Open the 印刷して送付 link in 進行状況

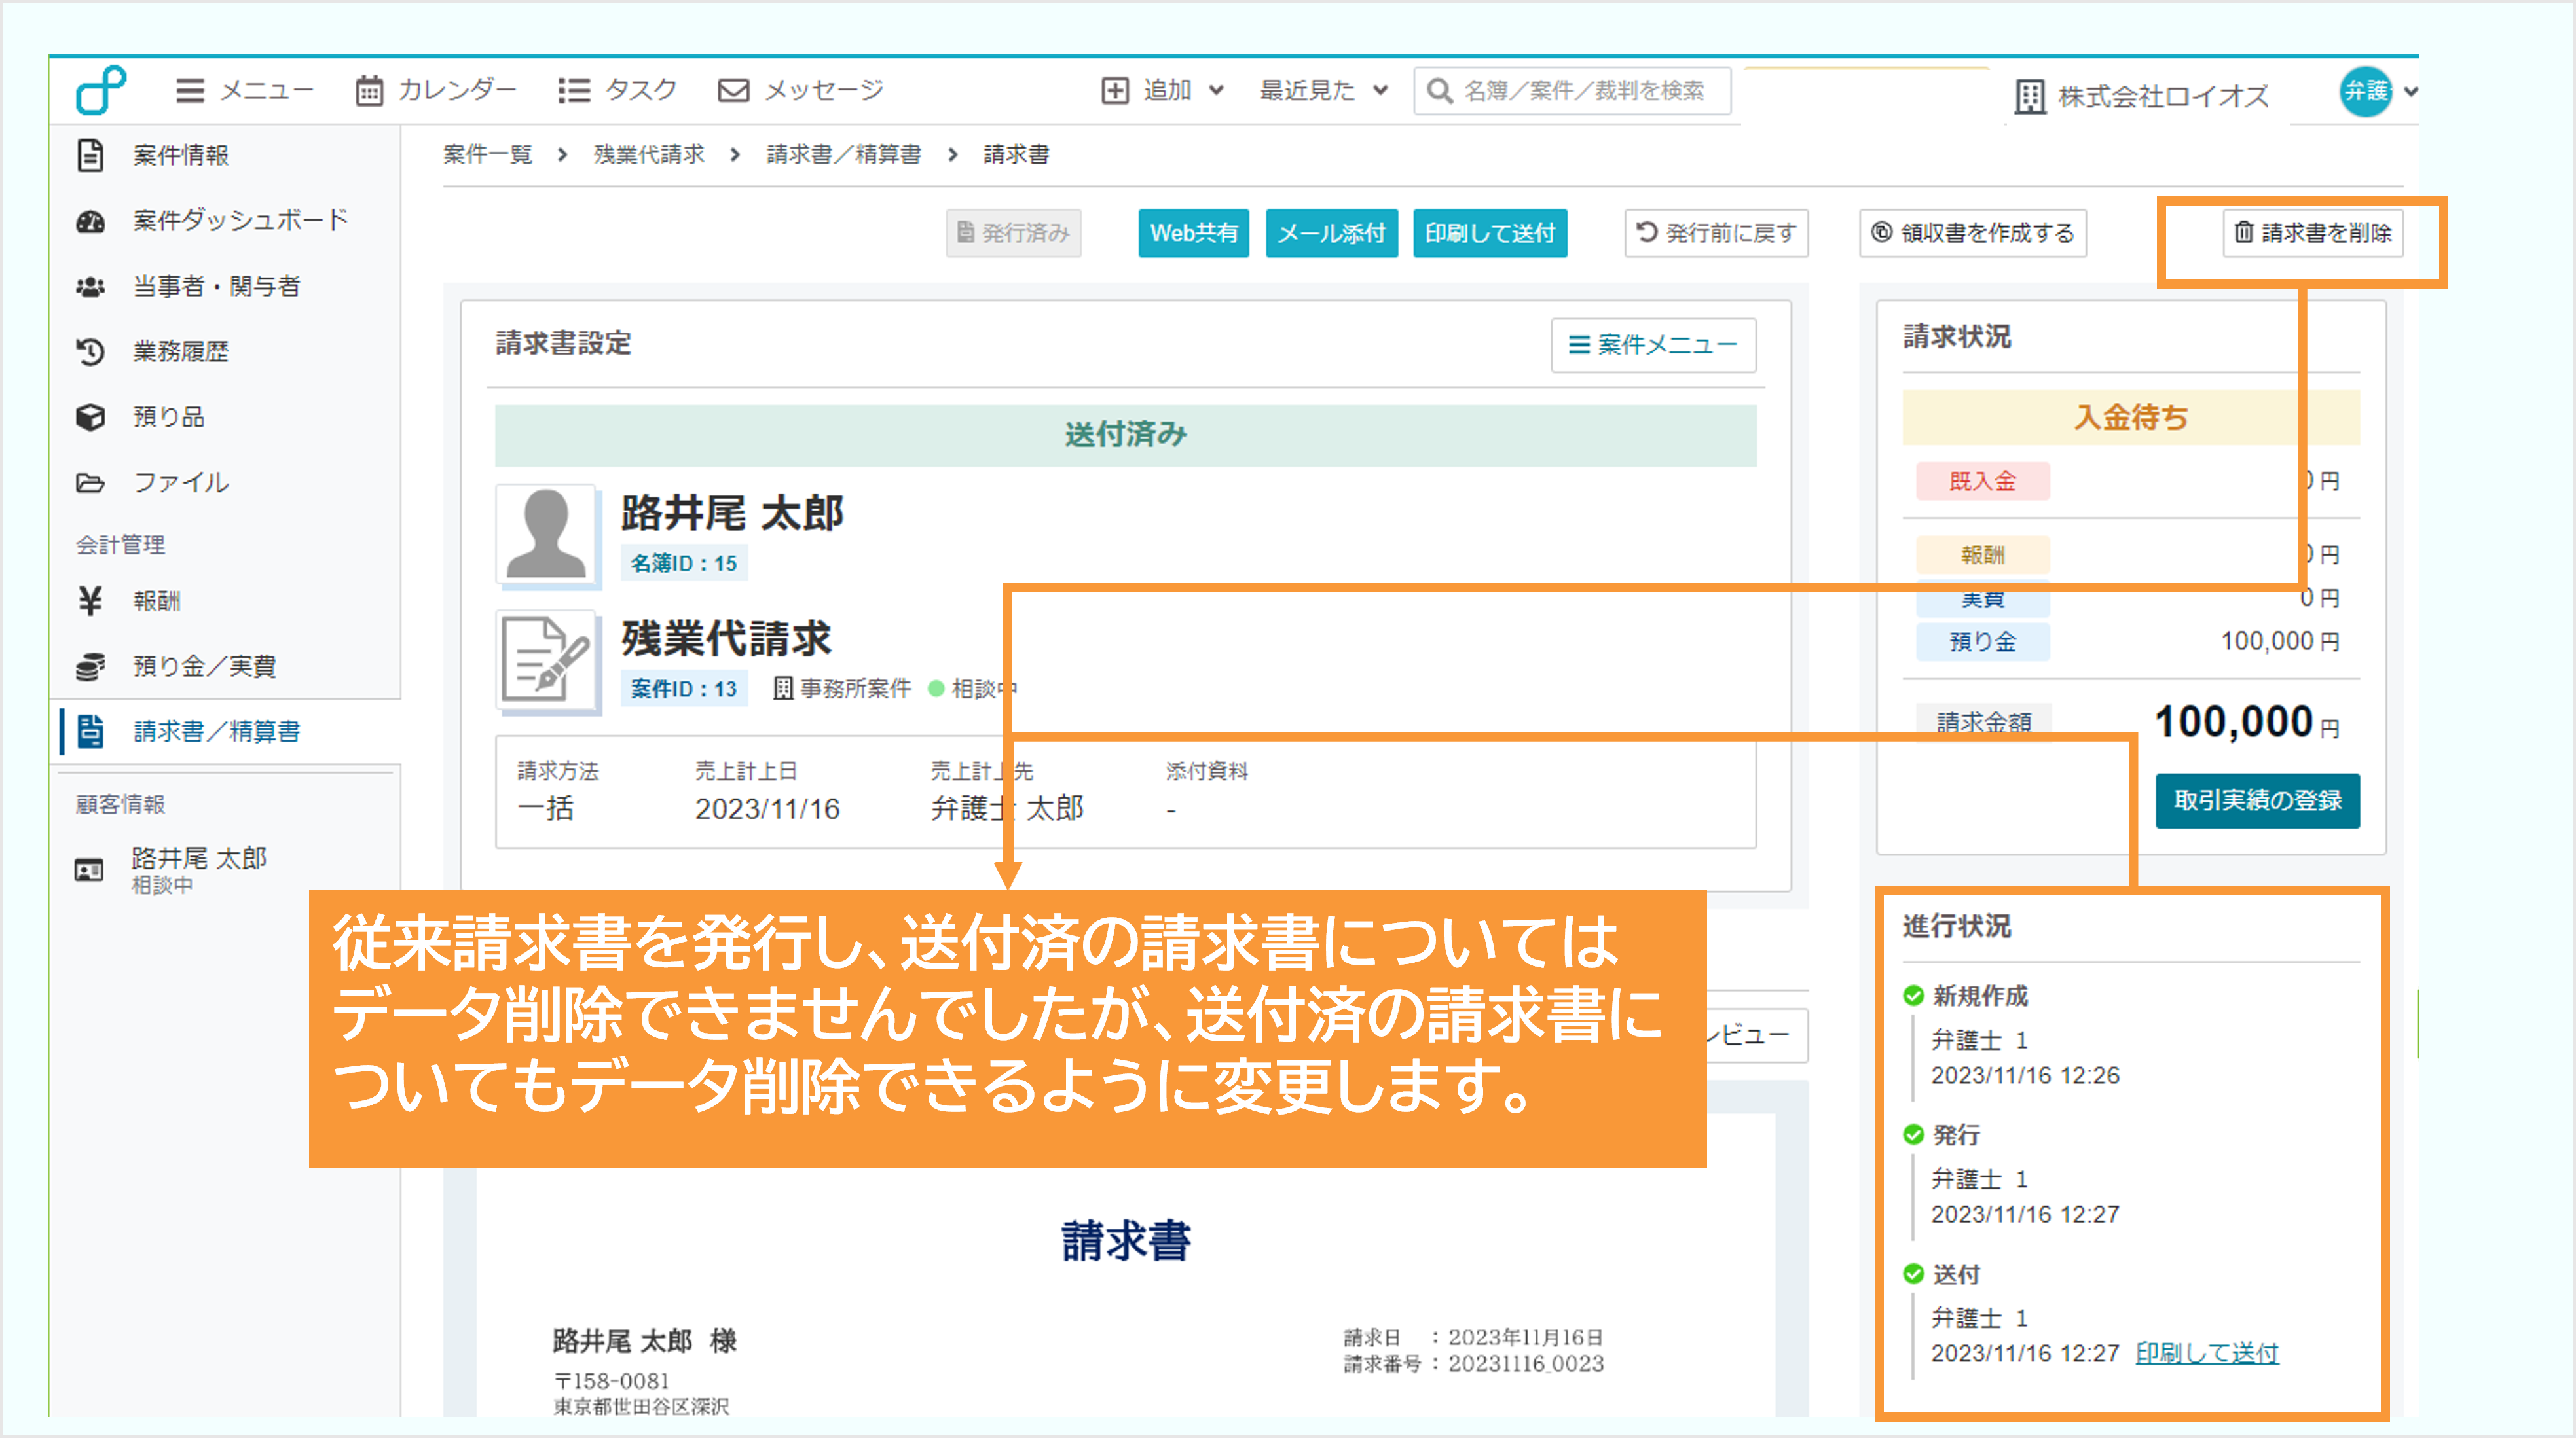click(x=2207, y=1353)
